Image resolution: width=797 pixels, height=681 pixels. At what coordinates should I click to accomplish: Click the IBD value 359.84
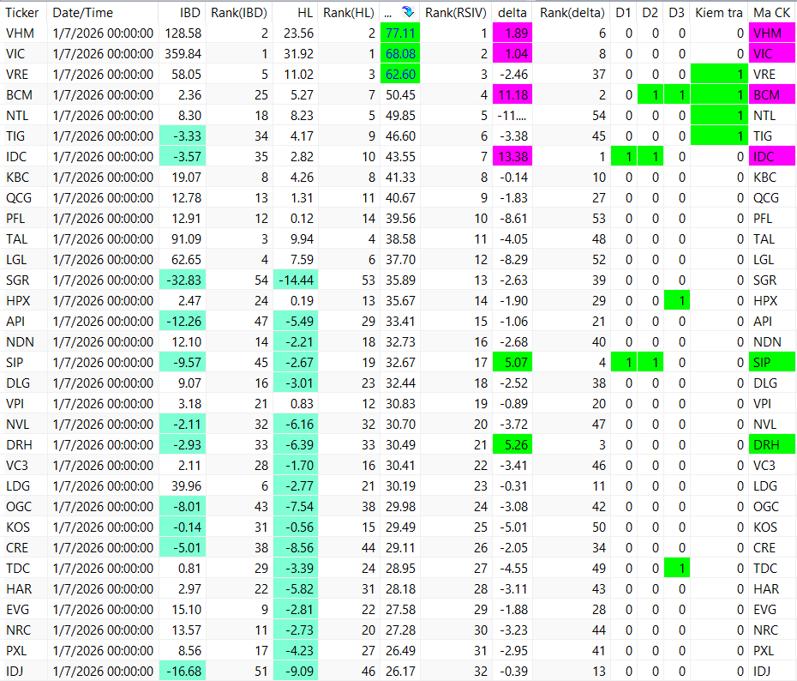[183, 54]
